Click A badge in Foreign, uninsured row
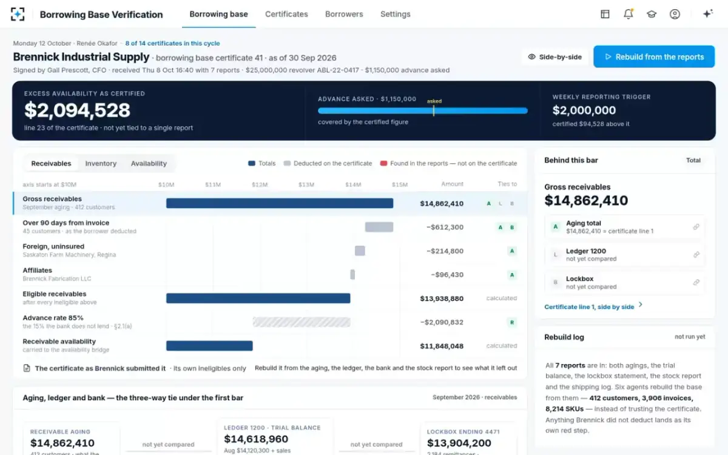The width and height of the screenshot is (728, 455). click(512, 251)
